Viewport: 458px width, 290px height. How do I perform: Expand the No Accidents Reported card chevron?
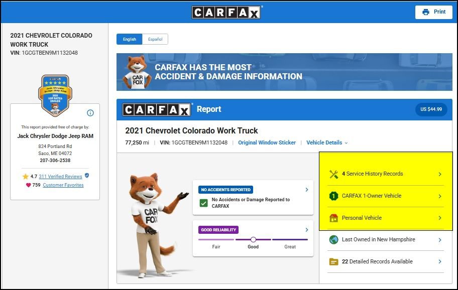[307, 190]
